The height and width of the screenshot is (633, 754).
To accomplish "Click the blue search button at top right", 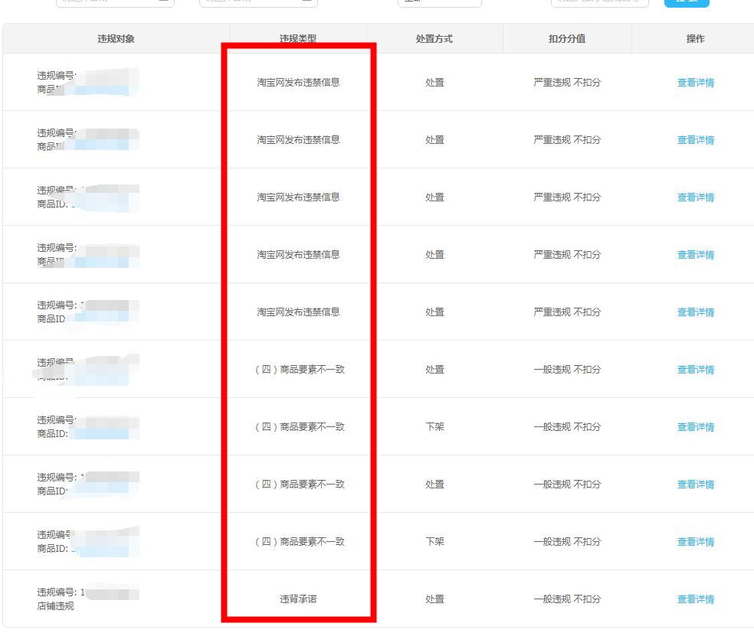I will point(686,2).
